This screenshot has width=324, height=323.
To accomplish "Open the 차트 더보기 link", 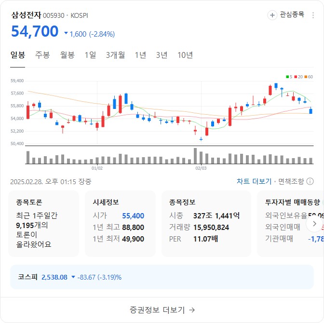I will click(x=254, y=181).
